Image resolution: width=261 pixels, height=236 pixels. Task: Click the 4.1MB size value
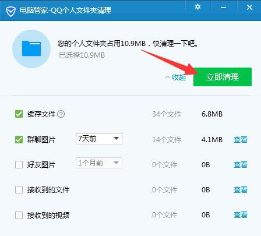(212, 140)
